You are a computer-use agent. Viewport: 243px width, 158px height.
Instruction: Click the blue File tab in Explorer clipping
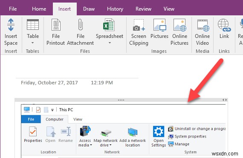pos(31,119)
